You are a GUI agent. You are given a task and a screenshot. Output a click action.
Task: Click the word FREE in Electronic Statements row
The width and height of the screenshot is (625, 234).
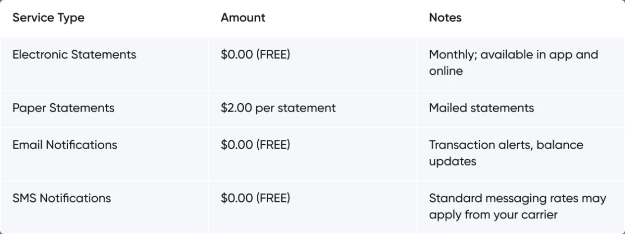click(273, 54)
